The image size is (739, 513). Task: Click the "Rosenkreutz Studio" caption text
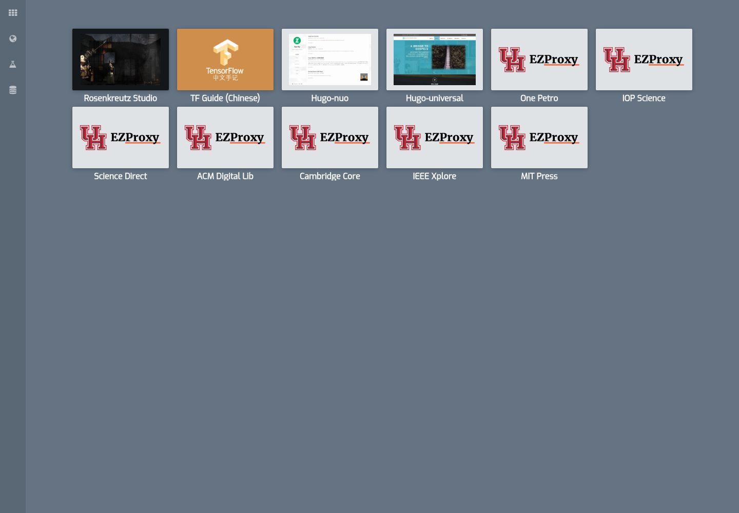point(121,98)
